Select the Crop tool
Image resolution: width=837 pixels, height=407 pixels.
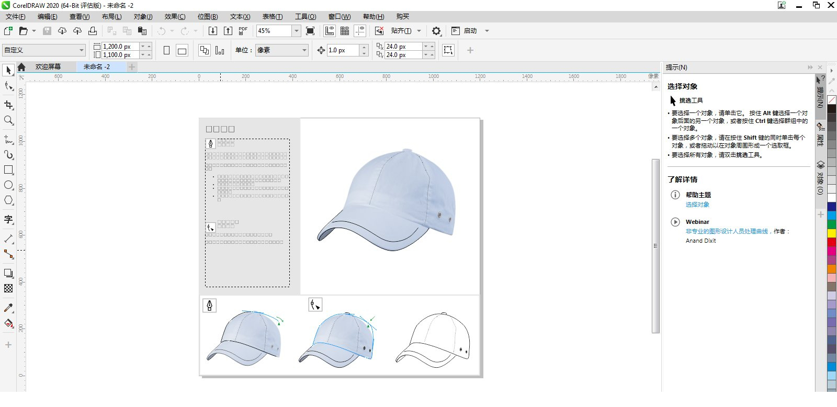(8, 105)
